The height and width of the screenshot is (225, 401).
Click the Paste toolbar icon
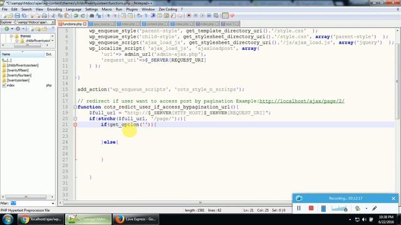(67, 16)
